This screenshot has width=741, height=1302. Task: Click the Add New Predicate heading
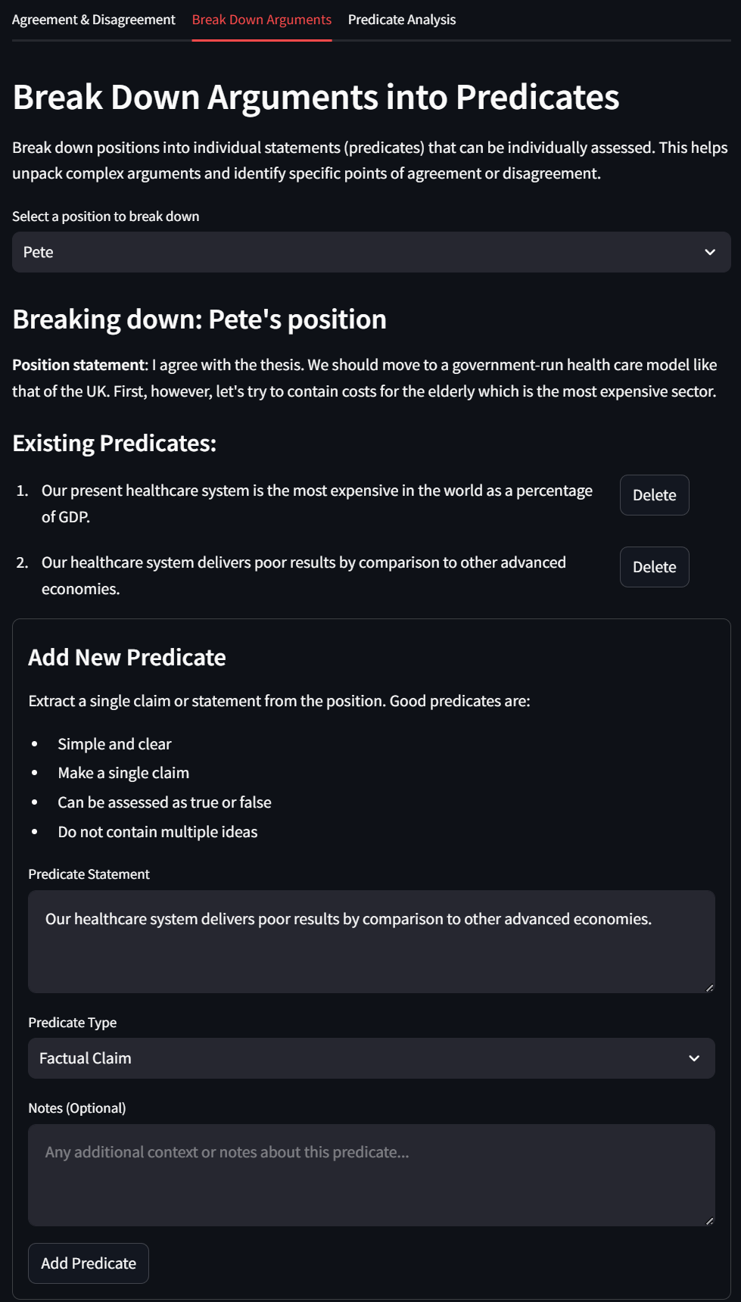[x=127, y=657]
